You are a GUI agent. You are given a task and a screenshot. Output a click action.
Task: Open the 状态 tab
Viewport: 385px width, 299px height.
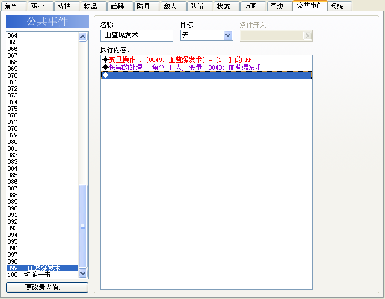click(227, 6)
